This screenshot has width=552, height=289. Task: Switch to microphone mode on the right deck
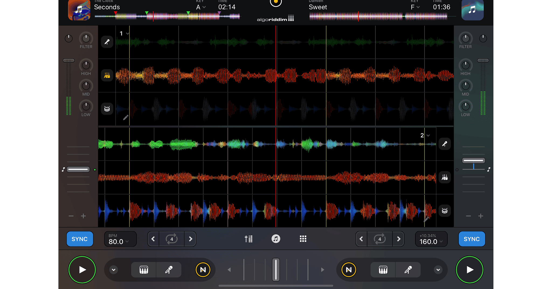(409, 269)
